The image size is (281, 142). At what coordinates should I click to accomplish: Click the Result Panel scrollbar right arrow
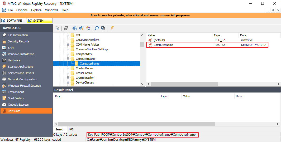277,124
